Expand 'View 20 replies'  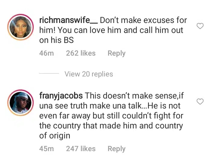click(89, 74)
